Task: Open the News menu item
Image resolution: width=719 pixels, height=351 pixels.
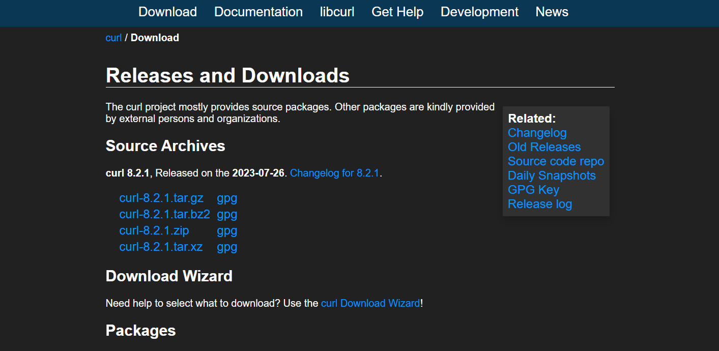Action: [x=552, y=12]
